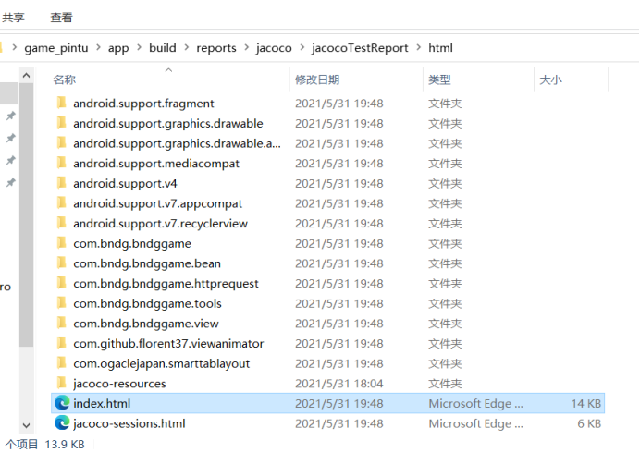The image size is (640, 453).
Task: Select the com.bndg.bndggame.httprequest folder name
Action: coord(166,284)
